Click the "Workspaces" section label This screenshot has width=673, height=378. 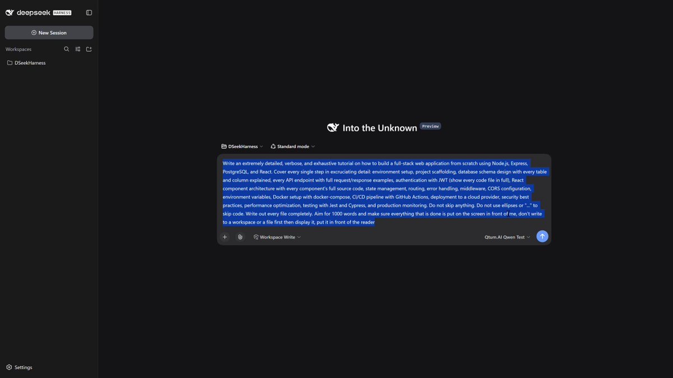coord(19,49)
